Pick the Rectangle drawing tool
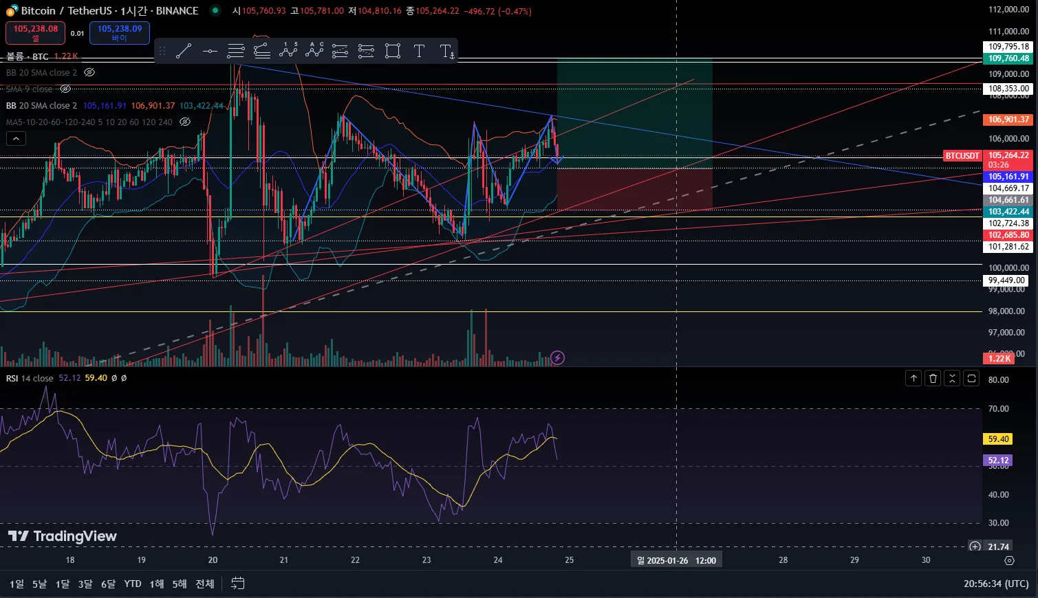This screenshot has width=1038, height=598. (x=393, y=51)
